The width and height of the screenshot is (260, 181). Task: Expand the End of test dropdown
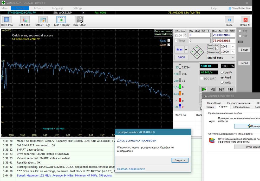click(233, 58)
